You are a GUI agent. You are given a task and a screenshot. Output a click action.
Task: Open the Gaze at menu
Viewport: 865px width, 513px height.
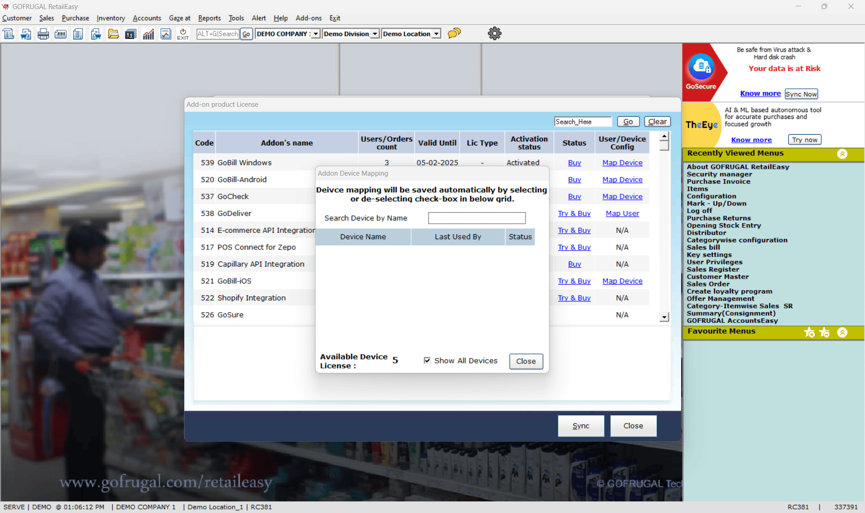tap(179, 18)
